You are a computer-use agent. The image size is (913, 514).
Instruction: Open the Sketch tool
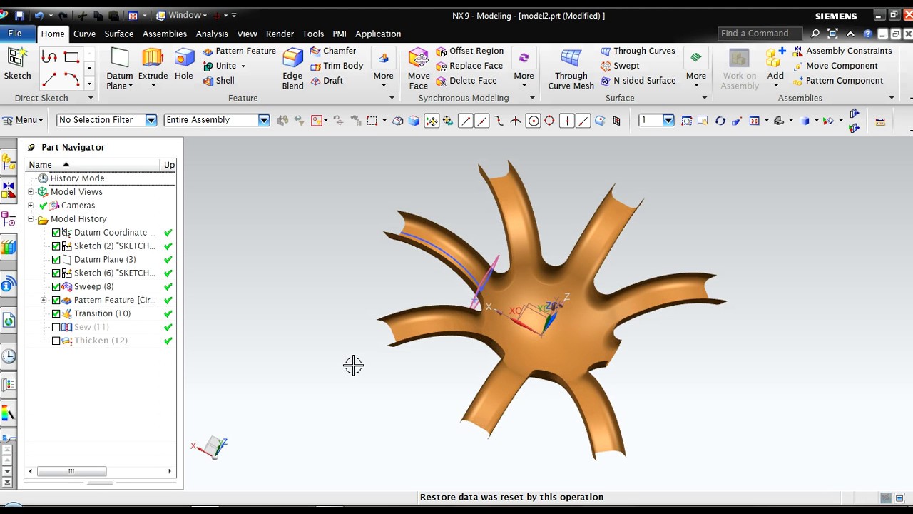17,64
